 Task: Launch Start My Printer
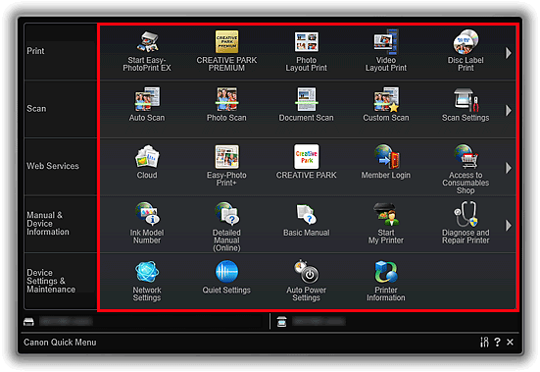386,223
